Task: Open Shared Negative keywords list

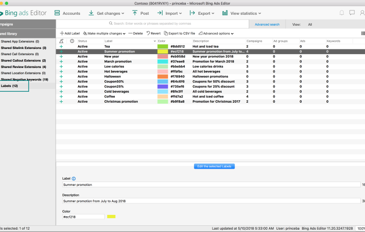Action: click(x=24, y=79)
